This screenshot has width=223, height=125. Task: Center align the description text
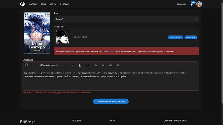tap(103, 65)
